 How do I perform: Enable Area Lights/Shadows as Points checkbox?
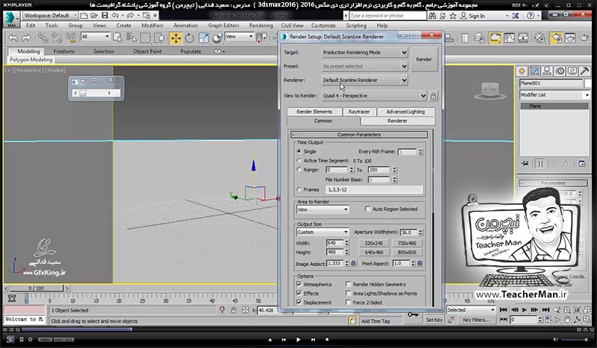tap(348, 294)
